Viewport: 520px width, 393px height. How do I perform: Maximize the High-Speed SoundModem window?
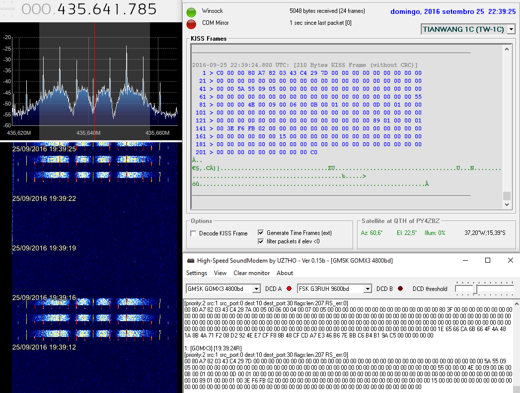tap(487, 261)
